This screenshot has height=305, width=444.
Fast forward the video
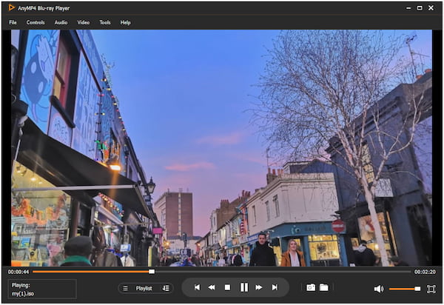[259, 287]
